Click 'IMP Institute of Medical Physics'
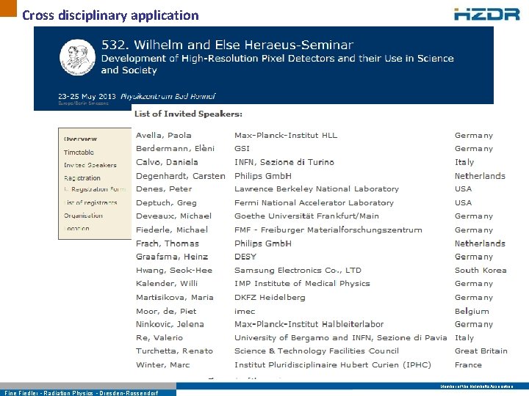Viewport: 529px width, 396px height. coord(302,283)
